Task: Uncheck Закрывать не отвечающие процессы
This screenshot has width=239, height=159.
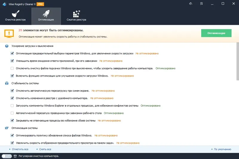Action: 12,120
